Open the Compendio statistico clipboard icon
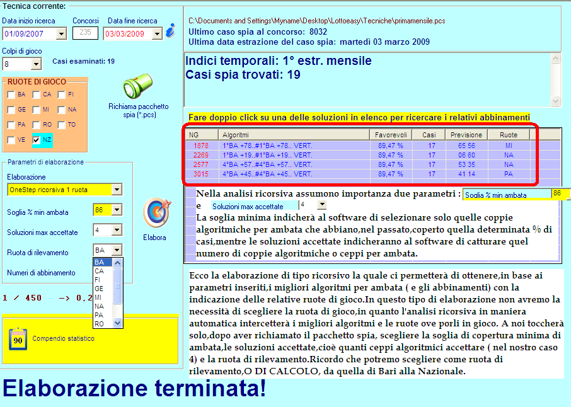This screenshot has width=571, height=407. 18,339
